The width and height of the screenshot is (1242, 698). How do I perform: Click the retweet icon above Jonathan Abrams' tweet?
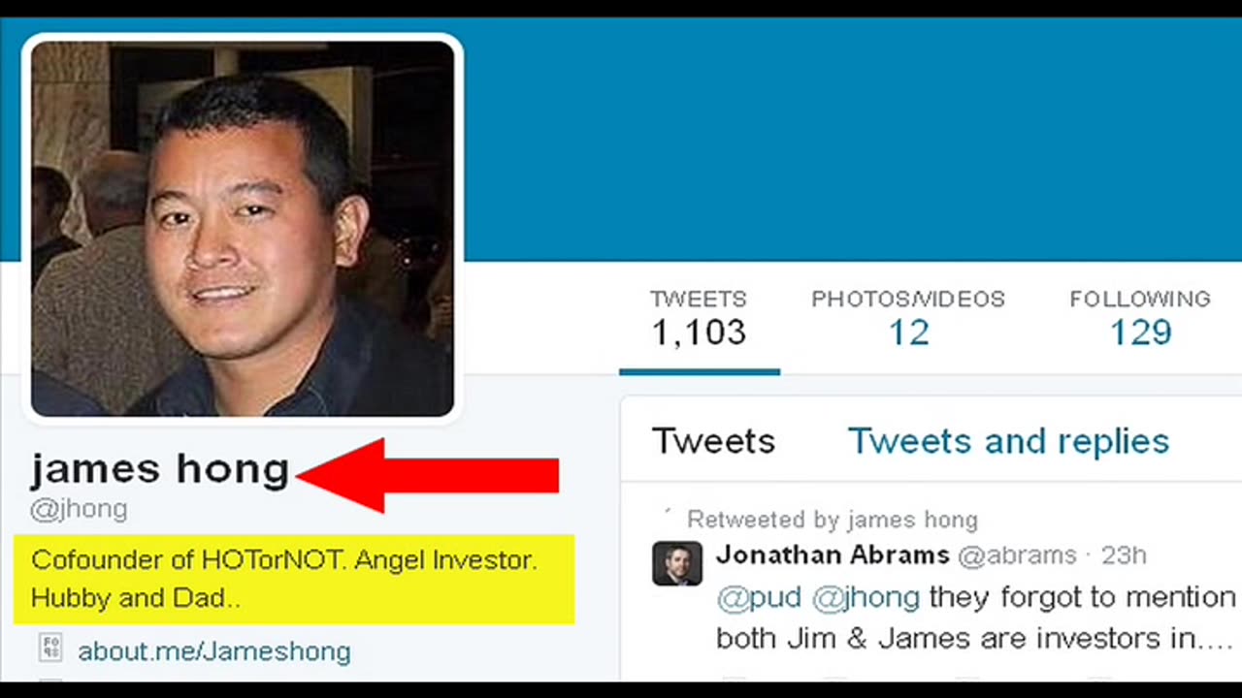[667, 511]
